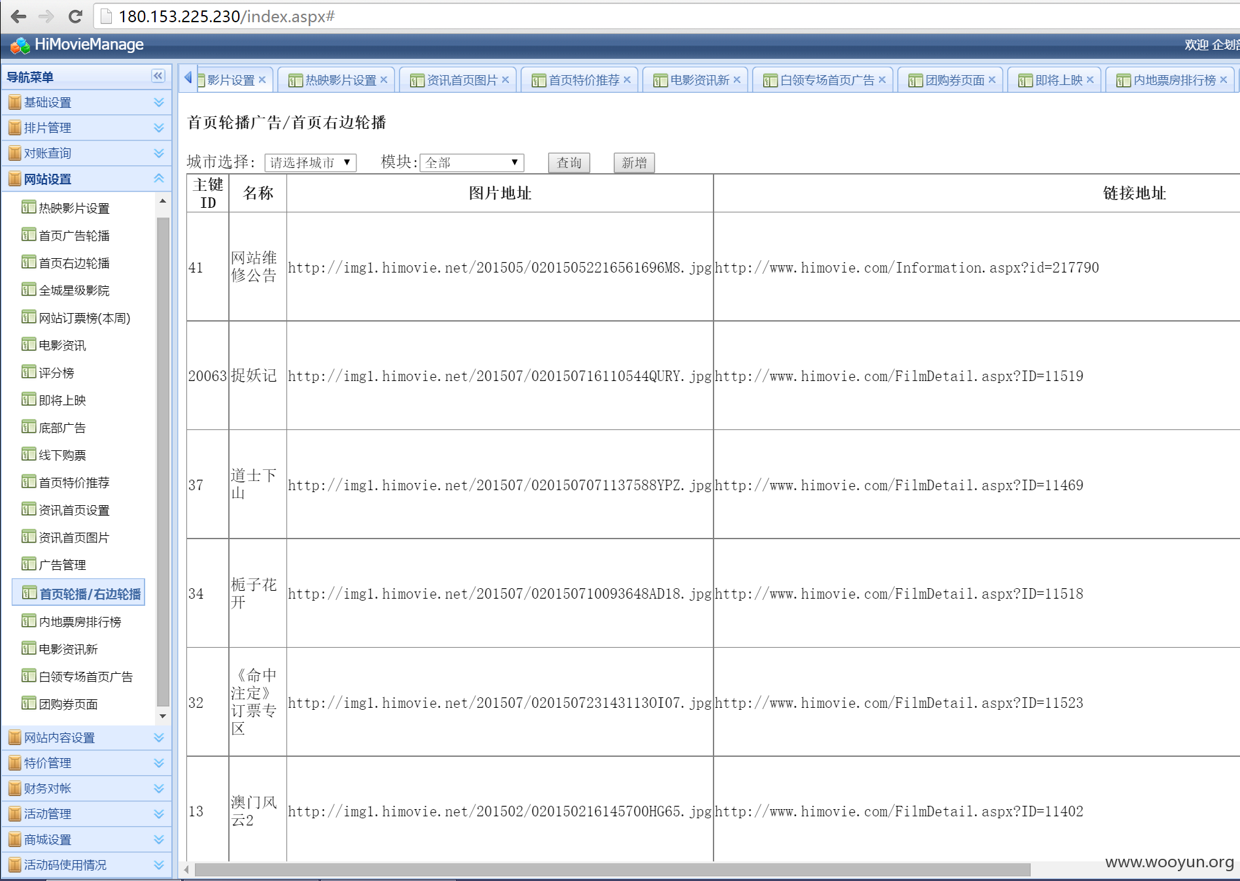Click the 对账查询 folder icon
Image resolution: width=1240 pixels, height=881 pixels.
click(14, 154)
